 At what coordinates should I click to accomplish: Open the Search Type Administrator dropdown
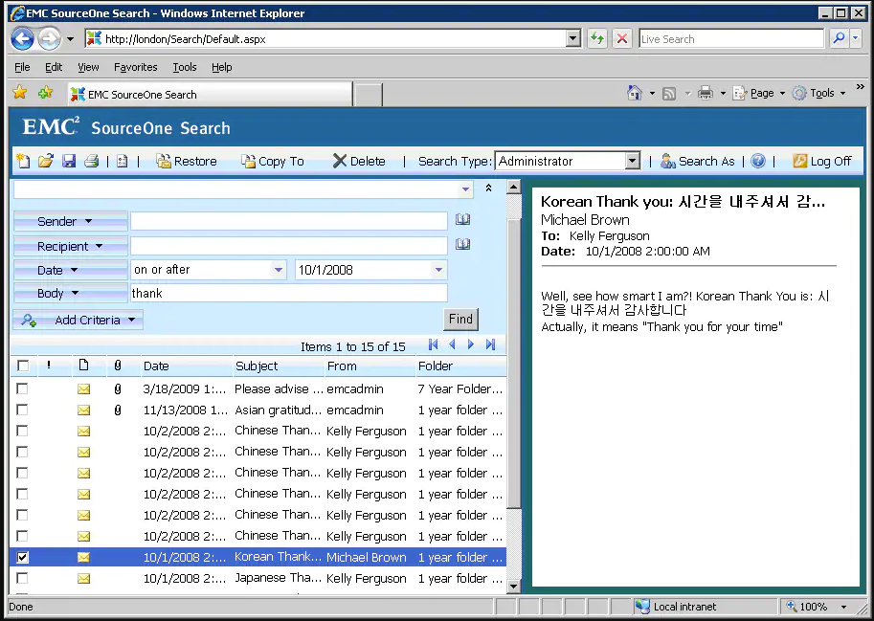pos(632,161)
